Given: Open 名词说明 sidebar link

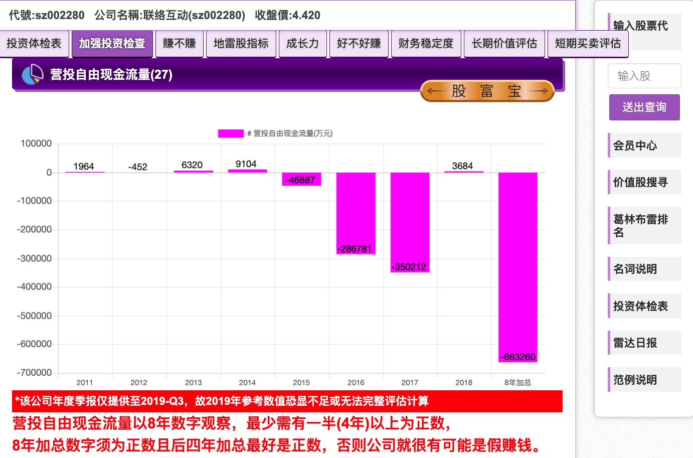Looking at the screenshot, I should click(644, 269).
